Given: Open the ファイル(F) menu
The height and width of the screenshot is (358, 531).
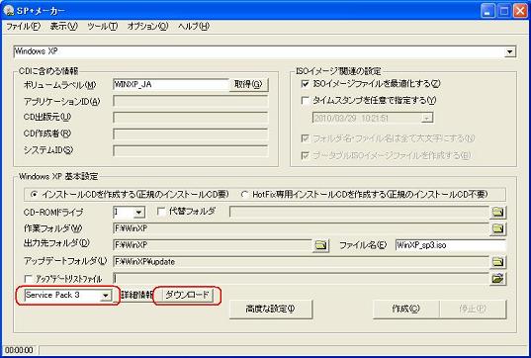Looking at the screenshot, I should coord(24,26).
